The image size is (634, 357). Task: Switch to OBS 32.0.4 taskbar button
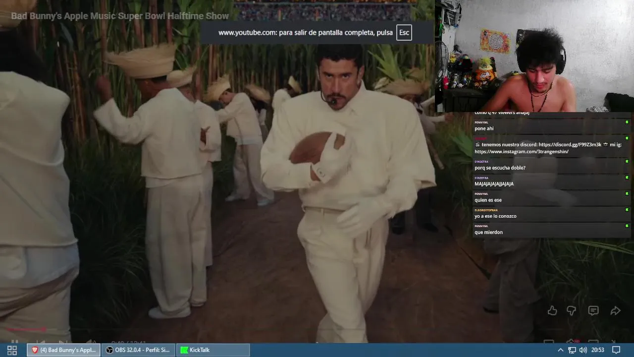tap(138, 350)
